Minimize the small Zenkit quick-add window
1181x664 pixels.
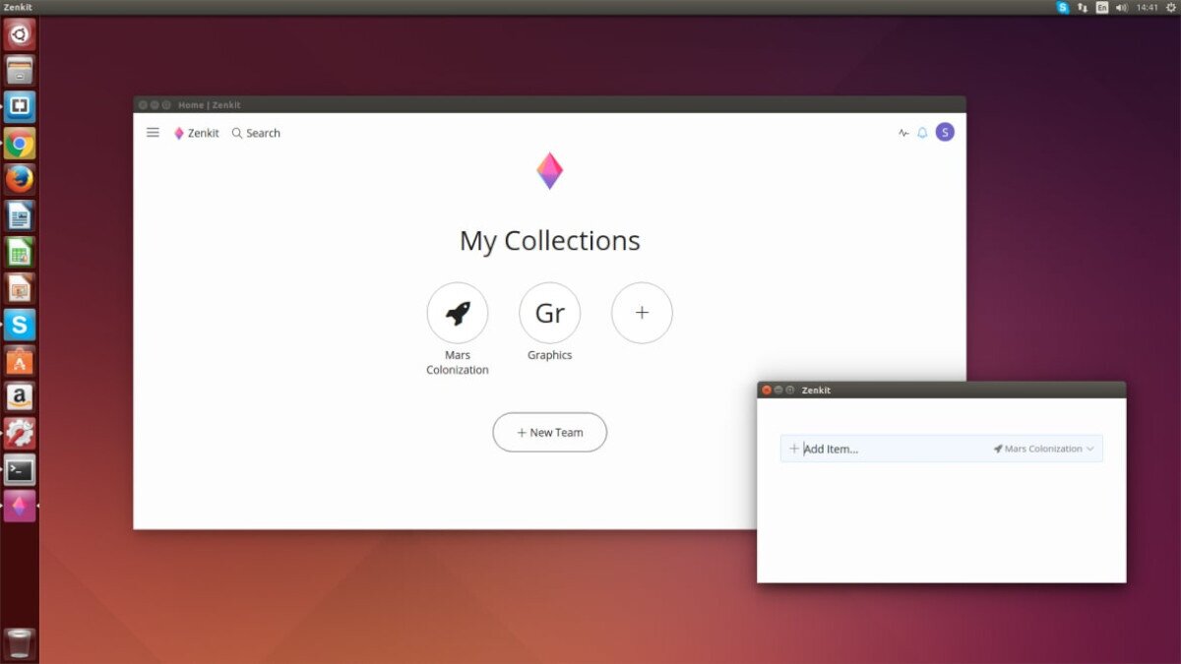pyautogui.click(x=778, y=391)
